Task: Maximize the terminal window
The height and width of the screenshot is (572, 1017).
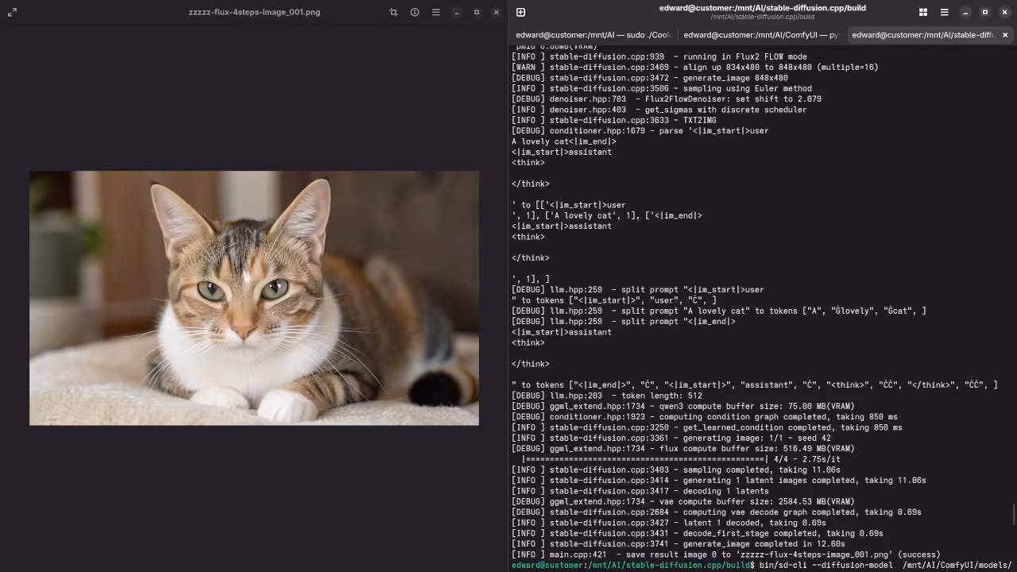Action: (985, 12)
